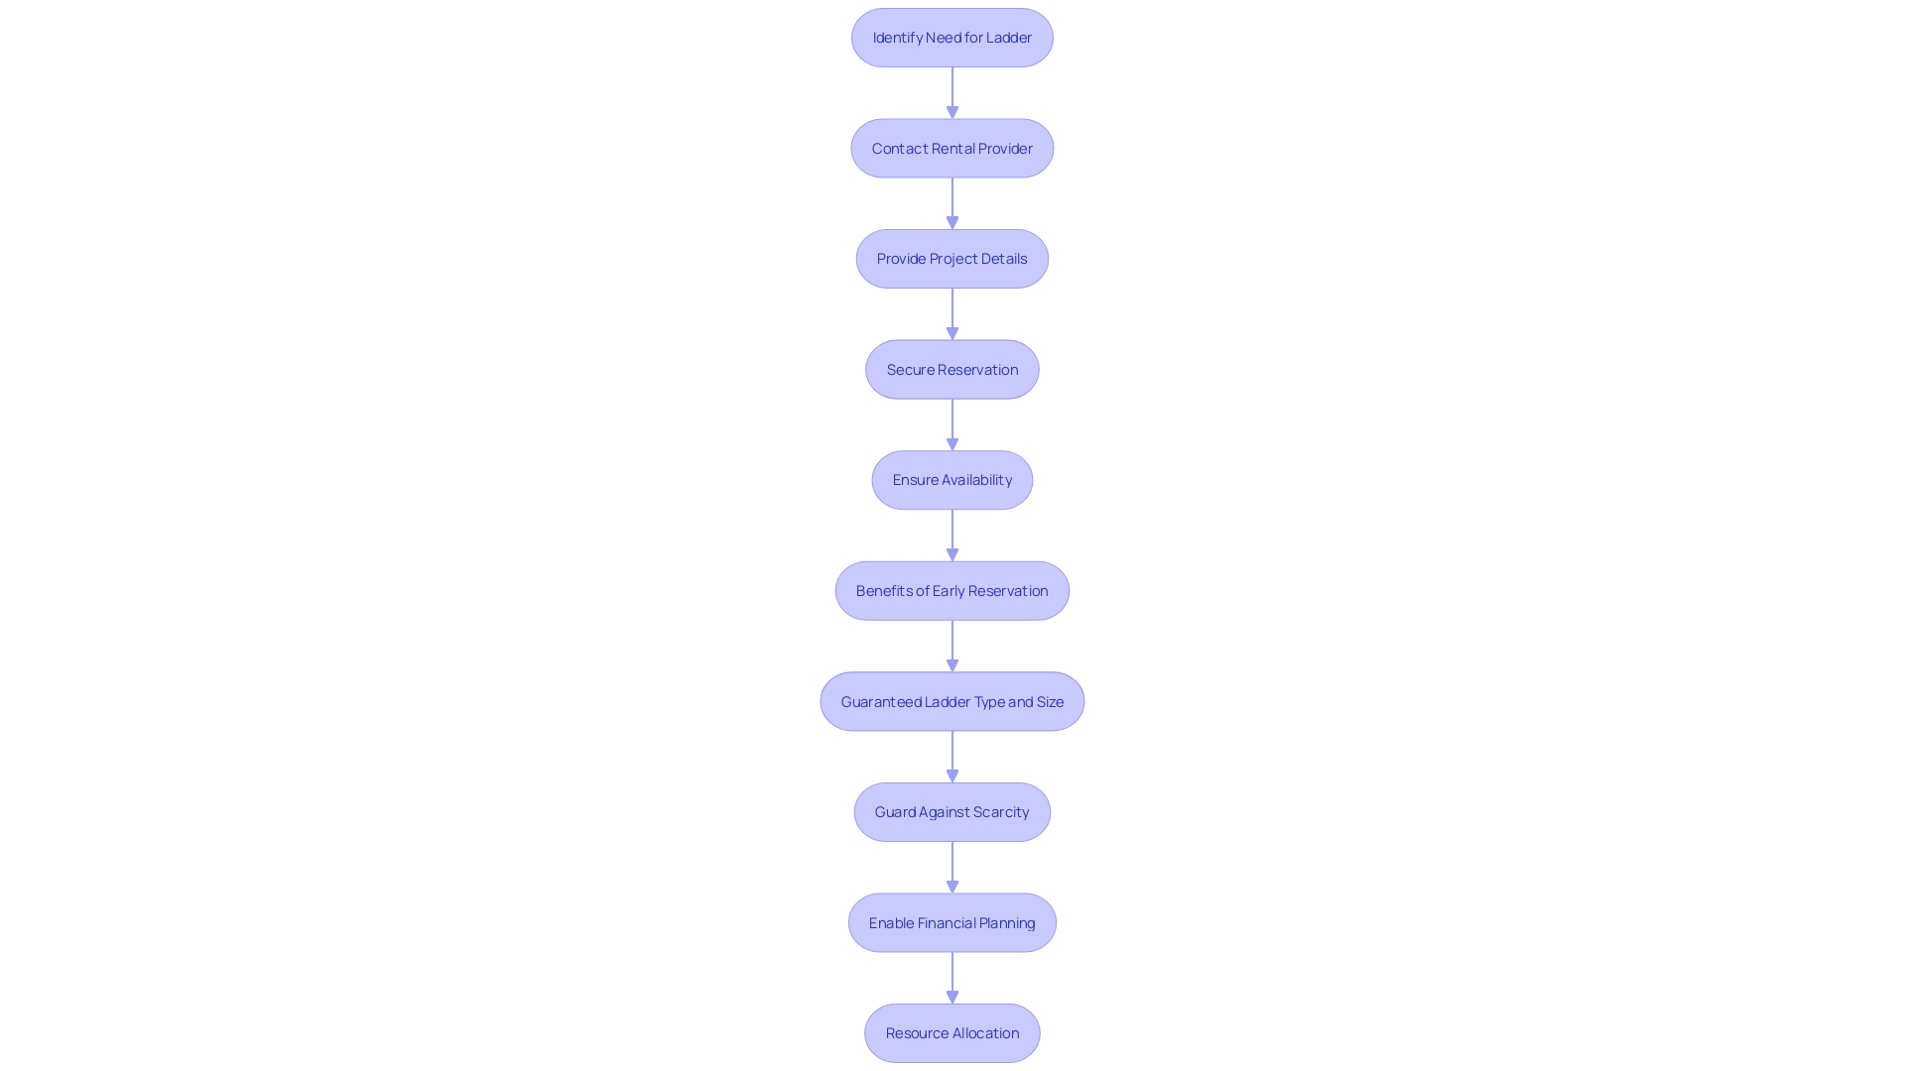This screenshot has width=1905, height=1071.
Task: Open context menu on Provide Project Details node
Action: 952,258
